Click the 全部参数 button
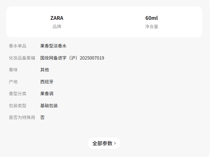The width and height of the screenshot is (210, 157). point(102,143)
